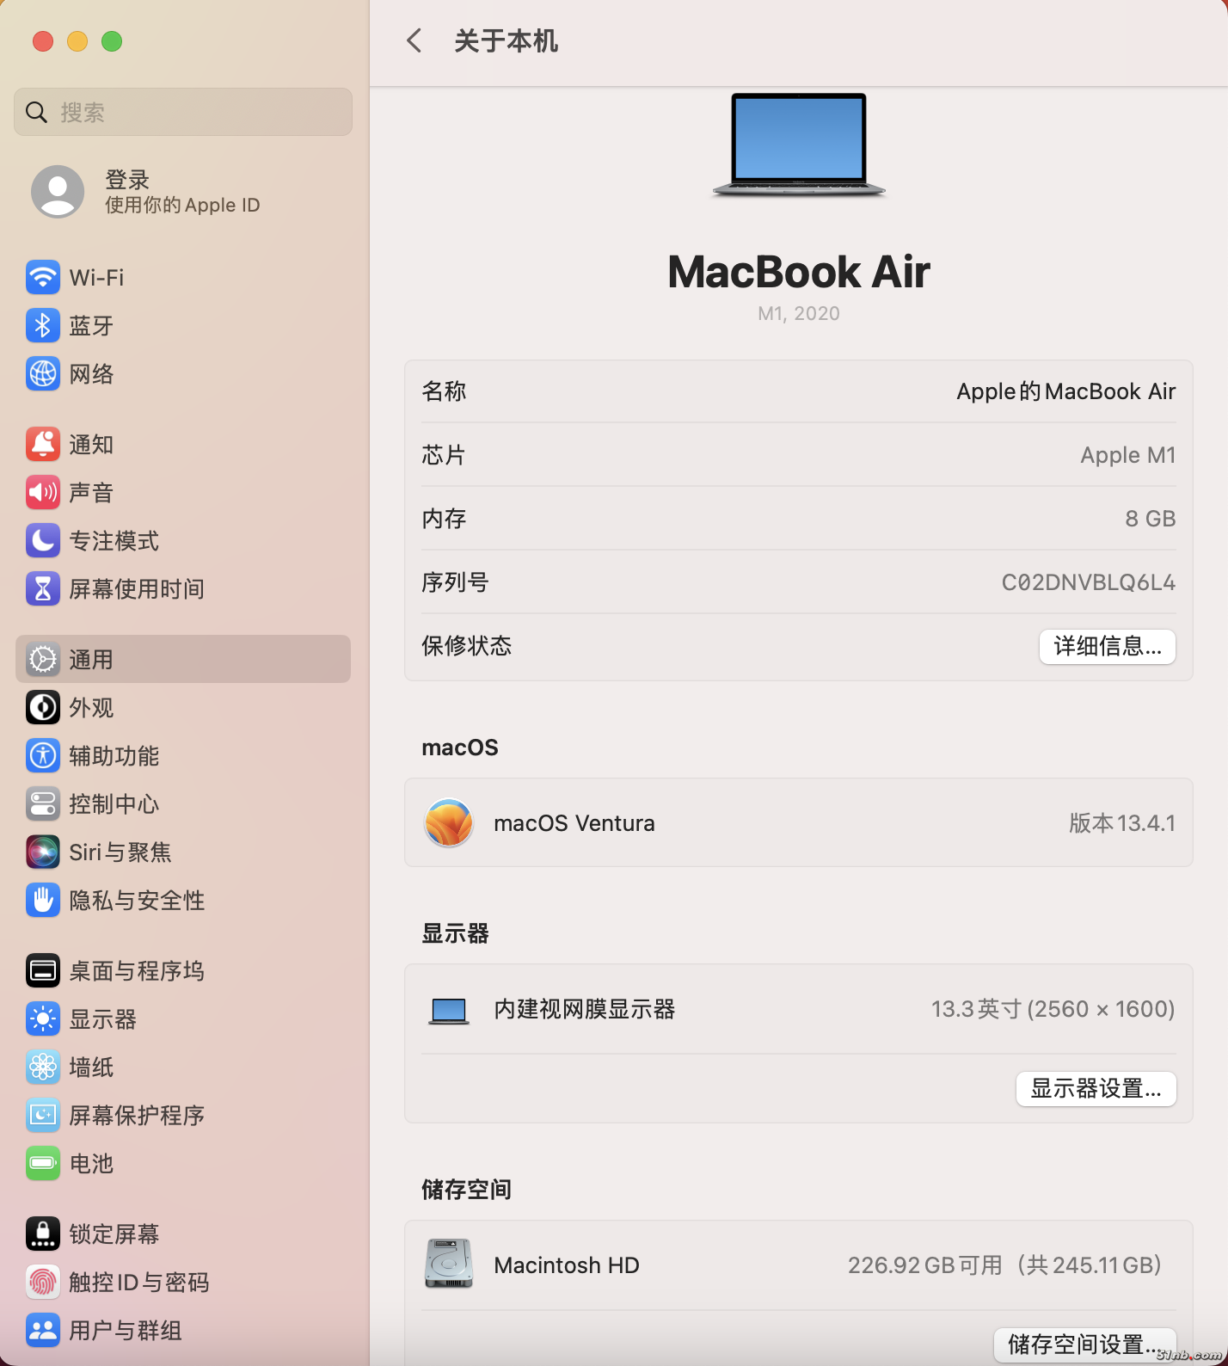Click the 关于本机 page title
The image size is (1228, 1366).
point(506,40)
